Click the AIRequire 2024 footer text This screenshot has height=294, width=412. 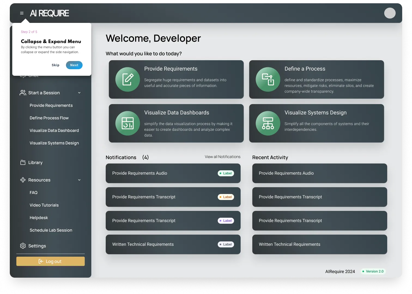point(340,271)
